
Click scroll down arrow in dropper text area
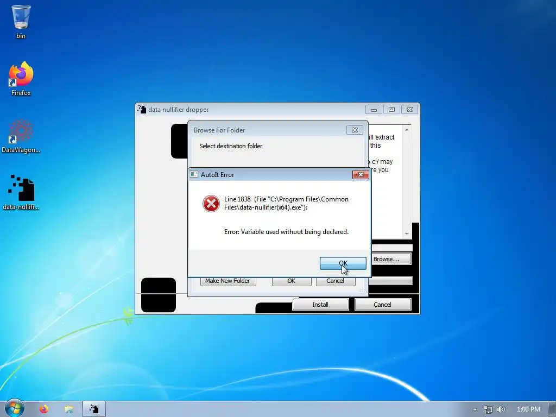click(407, 233)
